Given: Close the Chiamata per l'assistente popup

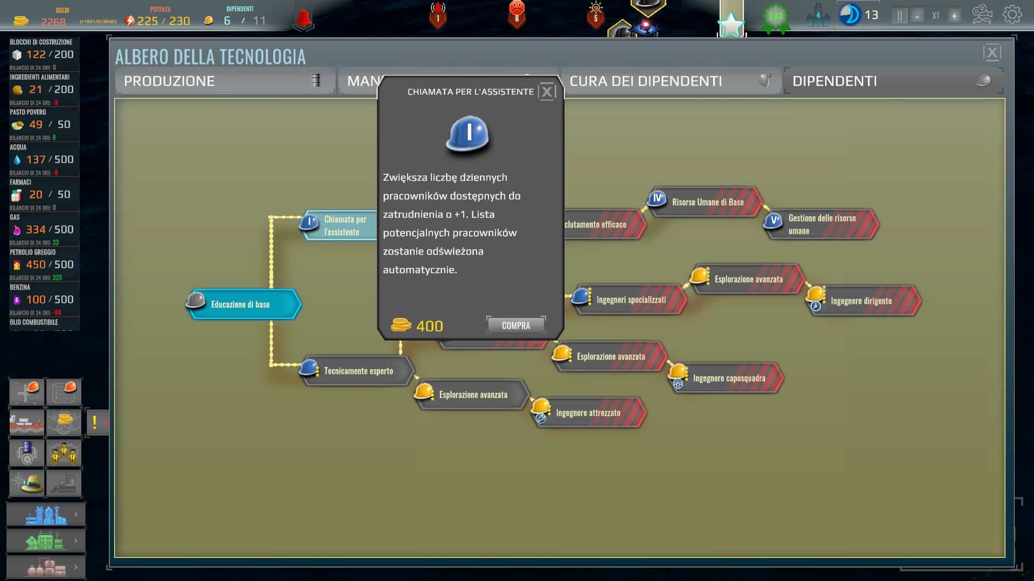Looking at the screenshot, I should pyautogui.click(x=547, y=92).
